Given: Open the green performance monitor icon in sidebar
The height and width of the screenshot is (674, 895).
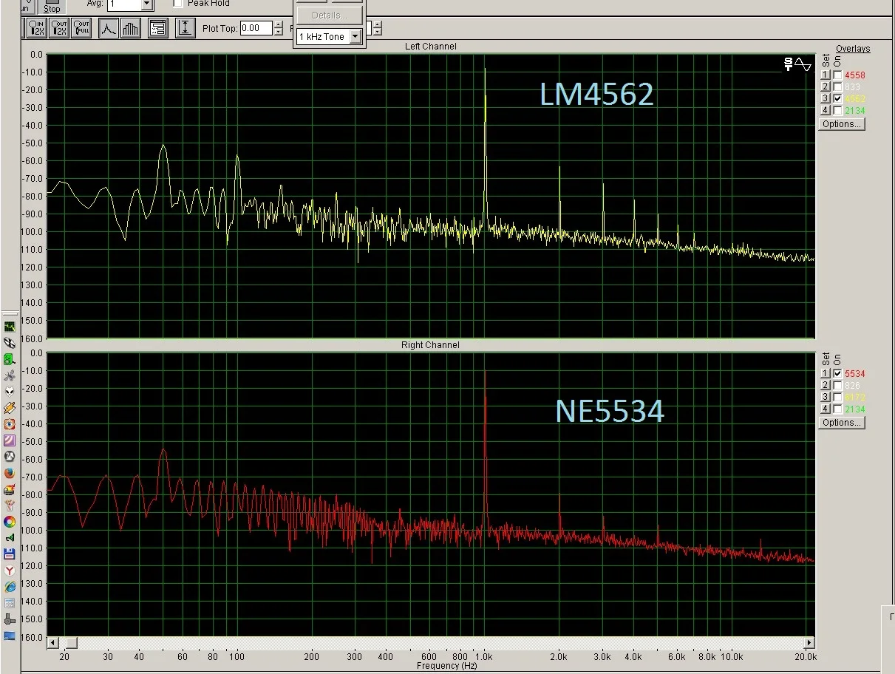Looking at the screenshot, I should 10,326.
